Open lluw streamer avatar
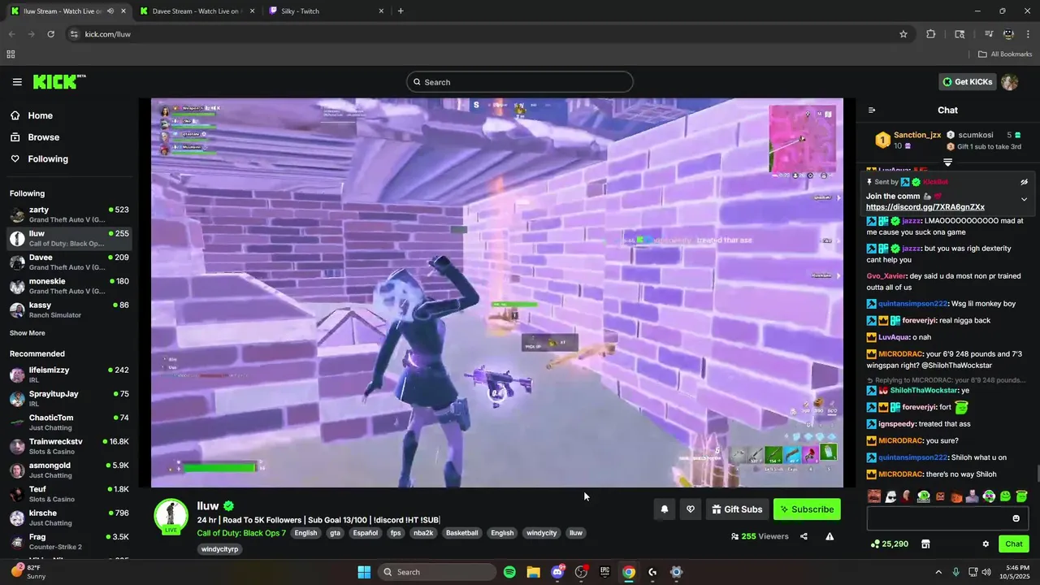1040x585 pixels. click(x=171, y=516)
